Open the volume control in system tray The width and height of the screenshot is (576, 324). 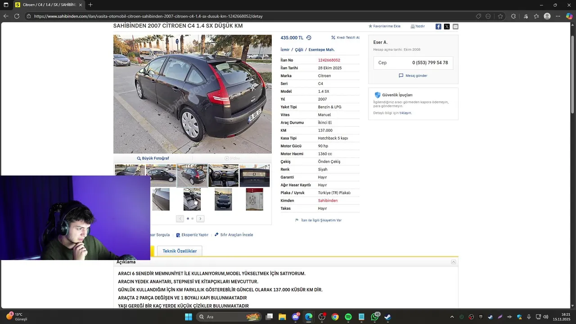[545, 317]
